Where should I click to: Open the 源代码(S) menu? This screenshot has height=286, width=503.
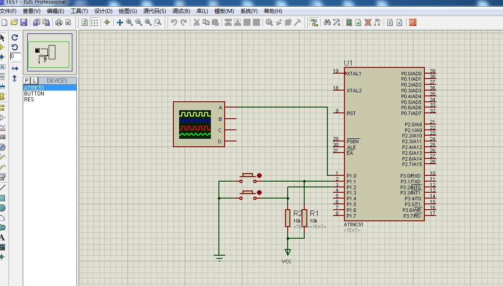point(155,11)
